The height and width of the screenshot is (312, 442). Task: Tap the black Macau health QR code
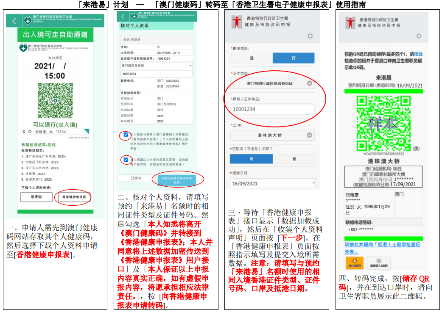56,100
